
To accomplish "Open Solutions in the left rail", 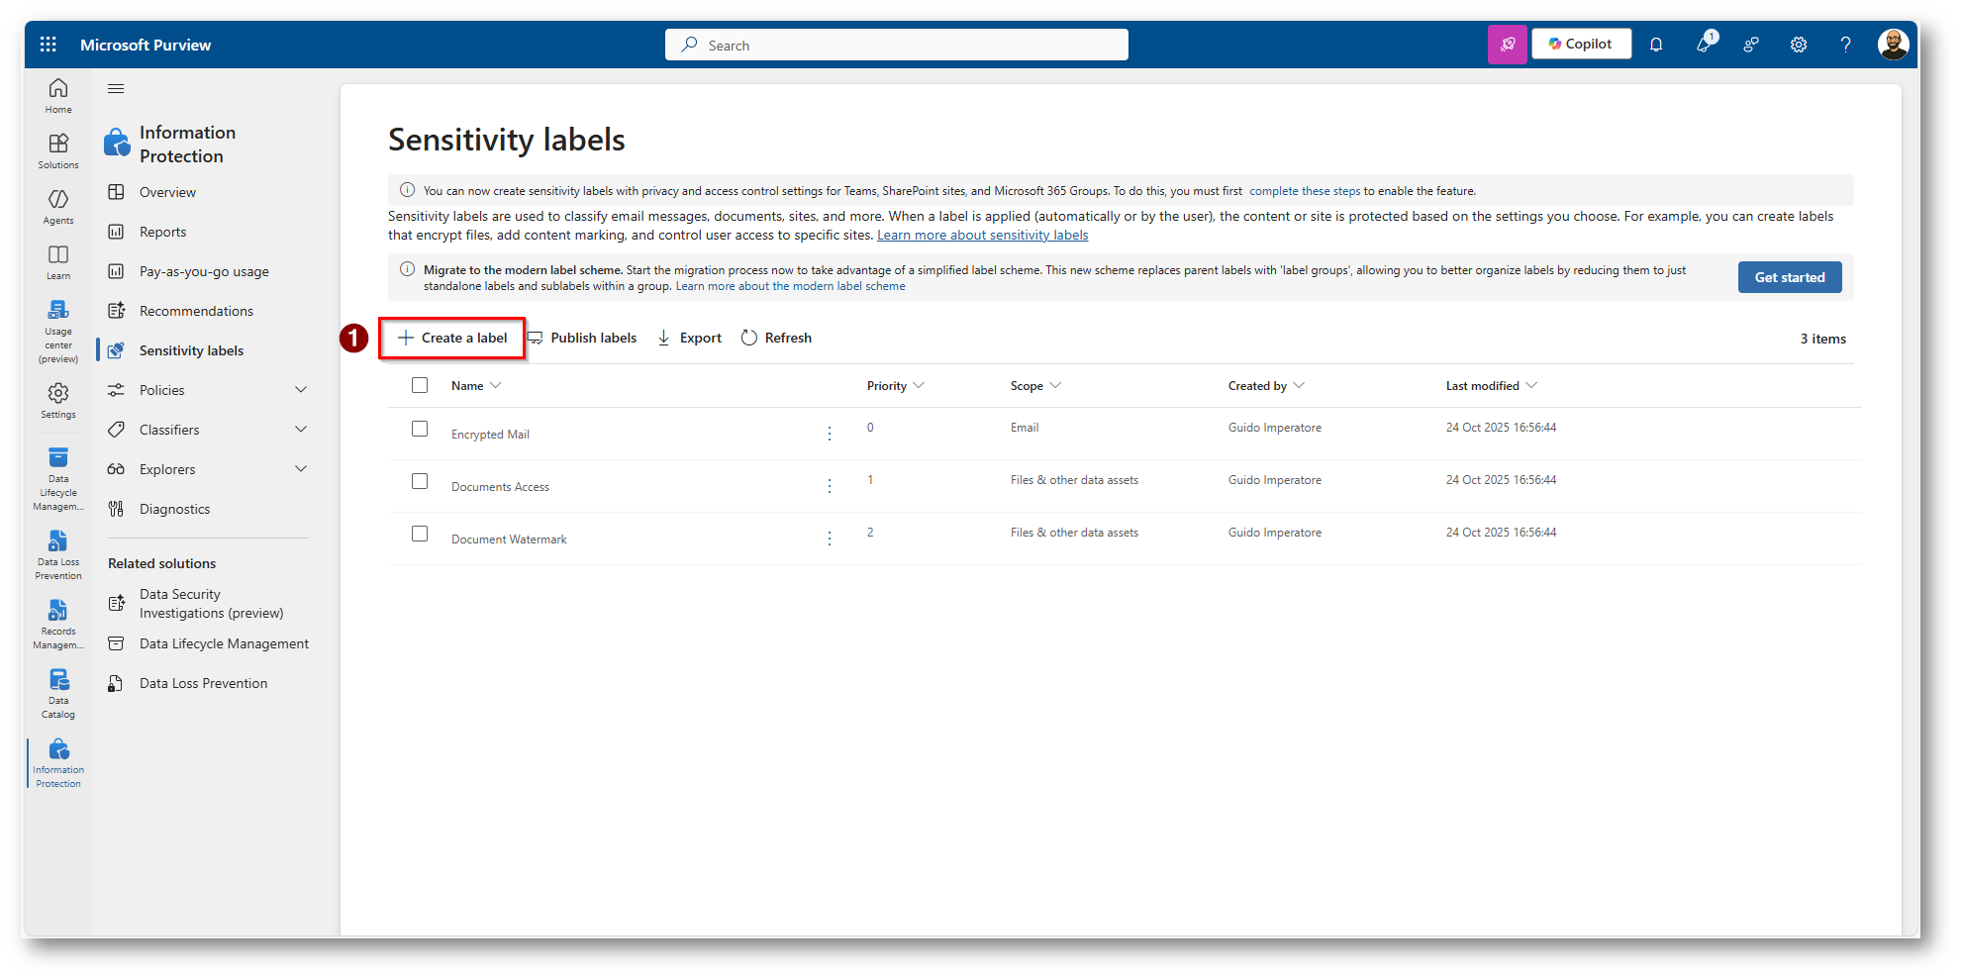I will pos(58,151).
